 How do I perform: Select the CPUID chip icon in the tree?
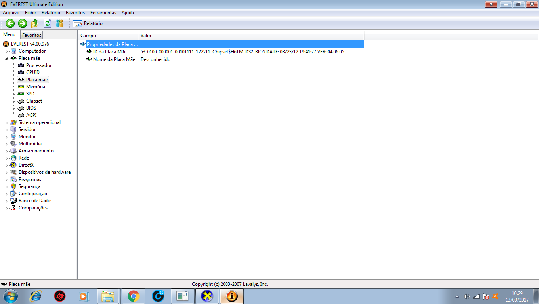point(21,72)
